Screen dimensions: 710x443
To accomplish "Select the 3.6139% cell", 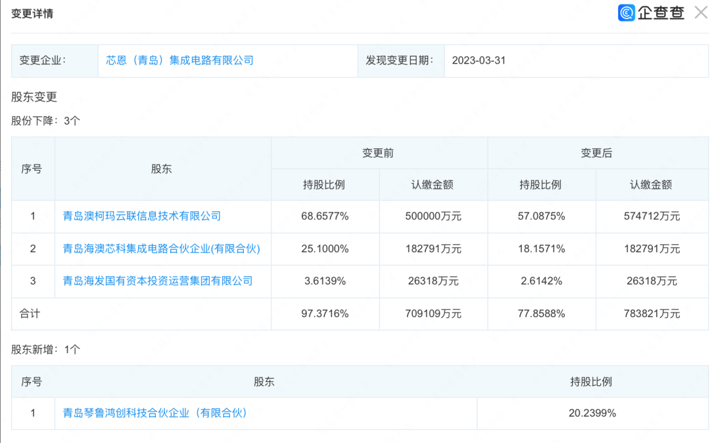I will tap(325, 281).
